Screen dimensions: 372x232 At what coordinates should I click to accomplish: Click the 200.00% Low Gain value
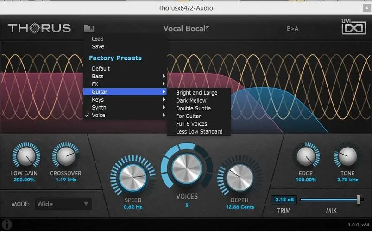click(24, 180)
